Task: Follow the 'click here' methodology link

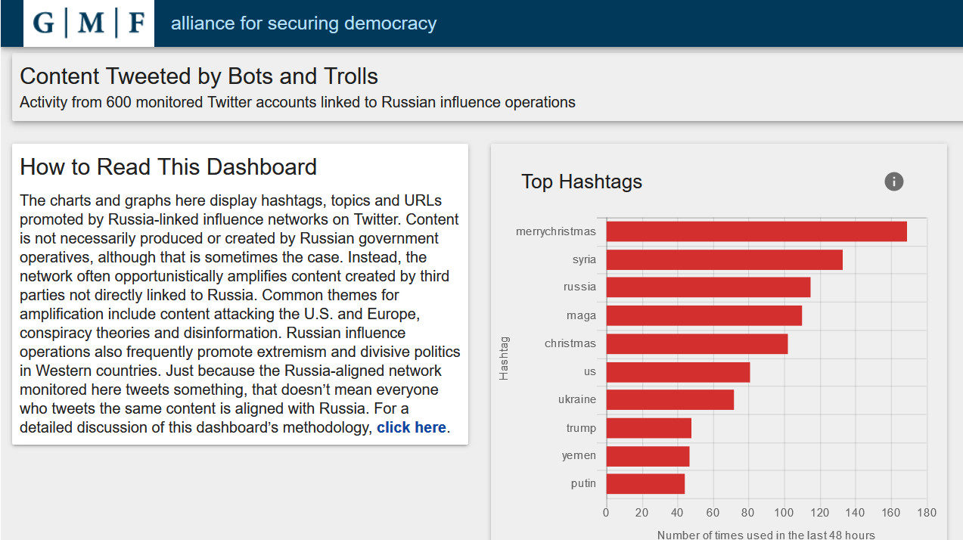Action: 412,428
